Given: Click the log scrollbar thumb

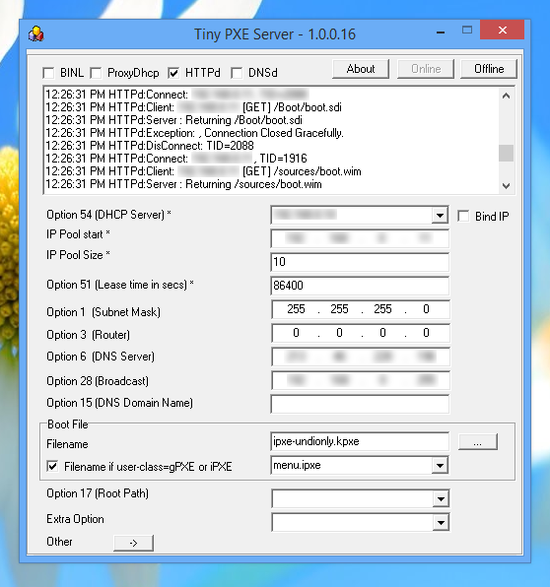Looking at the screenshot, I should 507,153.
